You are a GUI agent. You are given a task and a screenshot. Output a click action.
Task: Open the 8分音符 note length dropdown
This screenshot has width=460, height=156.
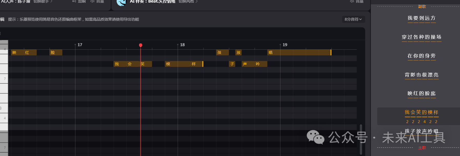click(353, 19)
